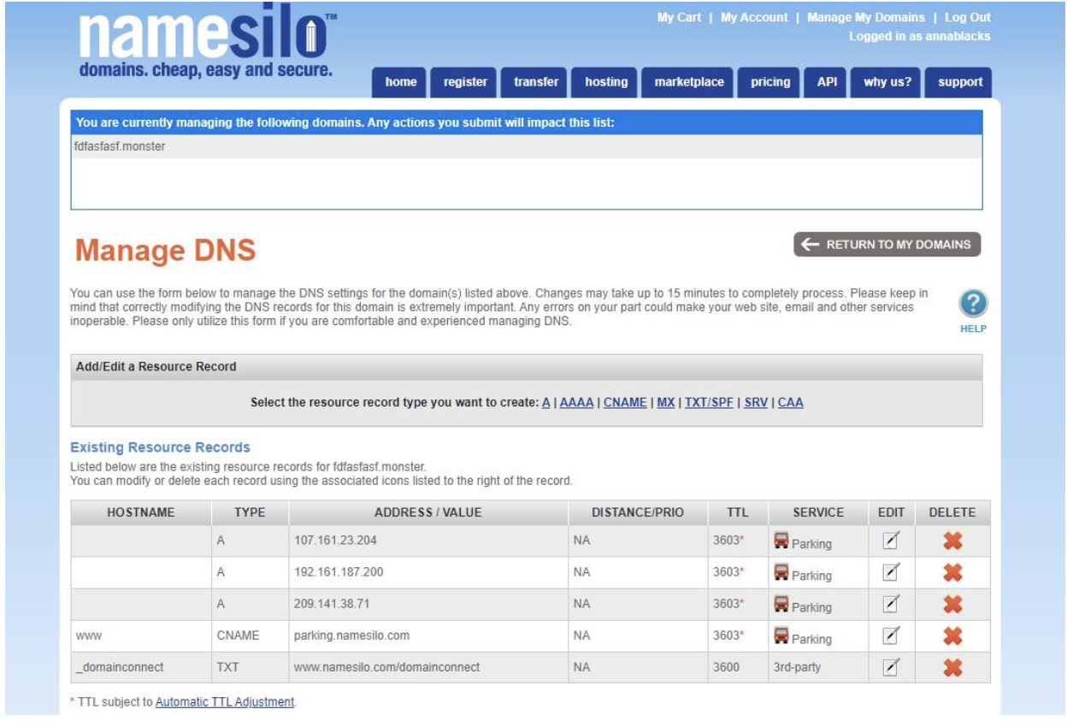The image size is (1067, 727).
Task: Create a CAA resource record
Action: tap(791, 402)
